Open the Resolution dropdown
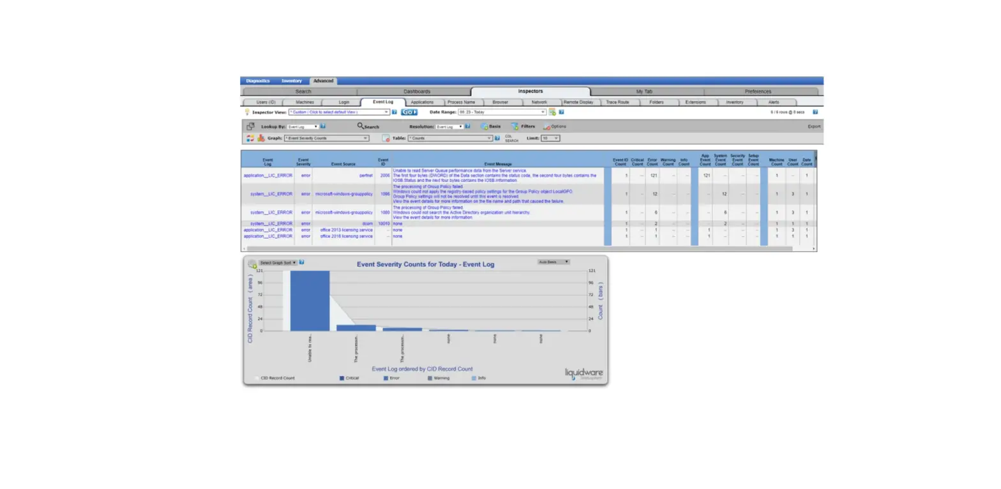1001x489 pixels. 449,126
